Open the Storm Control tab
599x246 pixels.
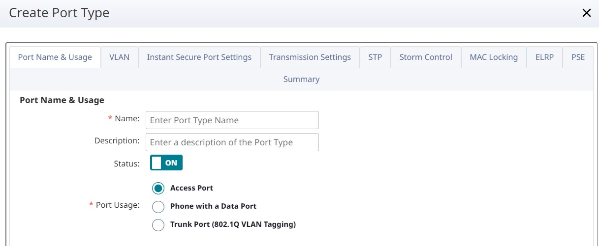tap(426, 57)
